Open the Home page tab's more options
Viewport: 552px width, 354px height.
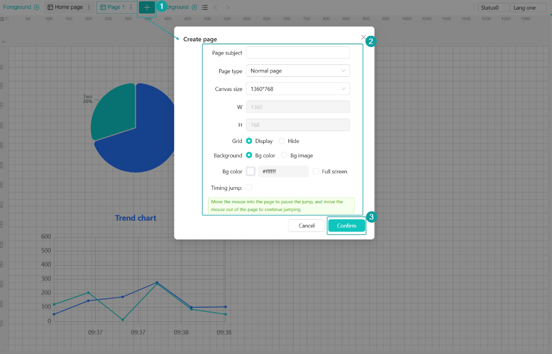(89, 7)
